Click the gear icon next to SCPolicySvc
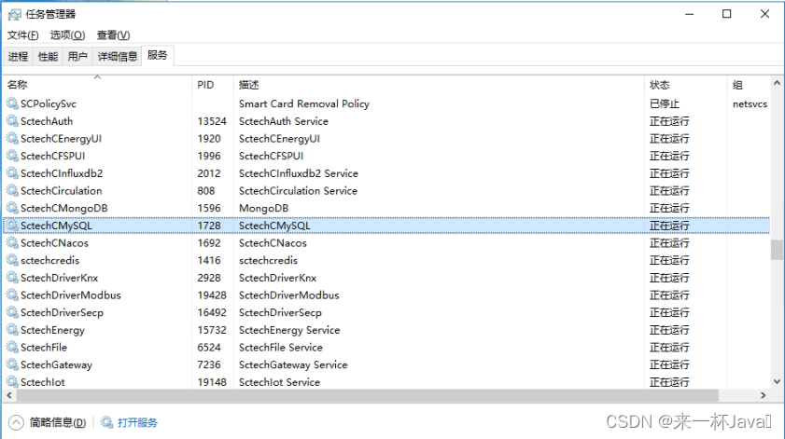 pyautogui.click(x=12, y=104)
